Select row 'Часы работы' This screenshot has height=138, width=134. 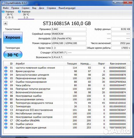point(65,85)
